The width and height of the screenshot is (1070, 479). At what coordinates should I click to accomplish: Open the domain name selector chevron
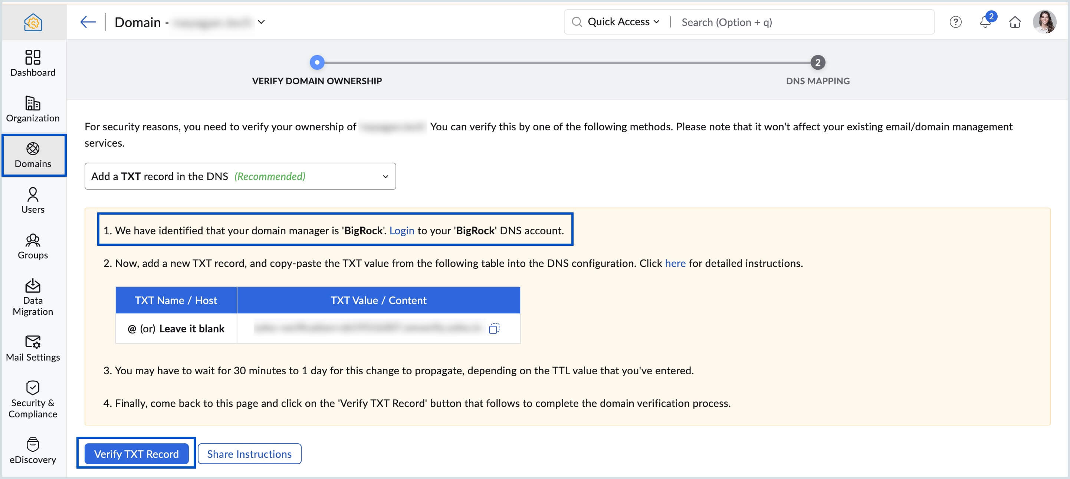261,22
